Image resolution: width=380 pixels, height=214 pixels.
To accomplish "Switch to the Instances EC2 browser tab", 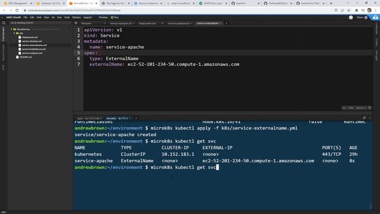I will 50,4.
